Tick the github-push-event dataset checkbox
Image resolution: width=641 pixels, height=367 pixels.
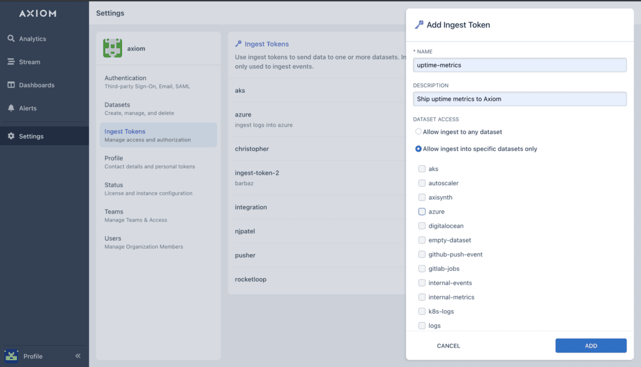pyautogui.click(x=422, y=254)
